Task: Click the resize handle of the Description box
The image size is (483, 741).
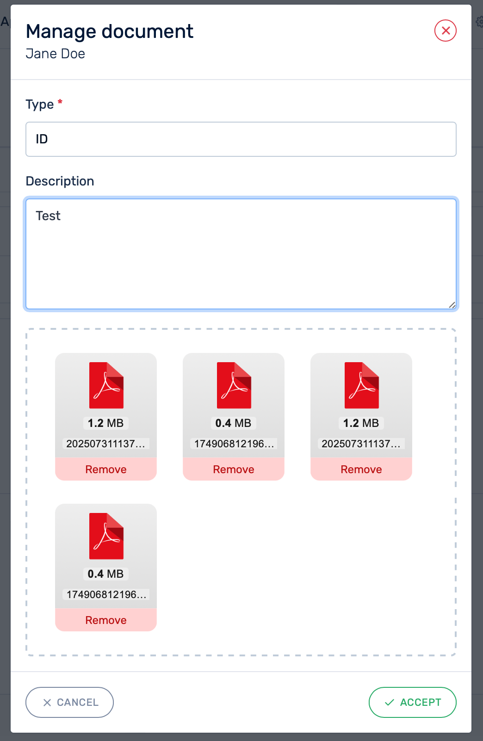Action: tap(452, 304)
